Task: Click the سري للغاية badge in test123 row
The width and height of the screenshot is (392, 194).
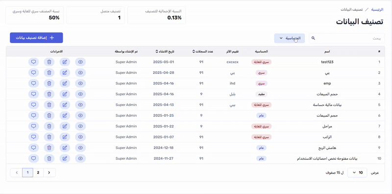Action: (262, 62)
